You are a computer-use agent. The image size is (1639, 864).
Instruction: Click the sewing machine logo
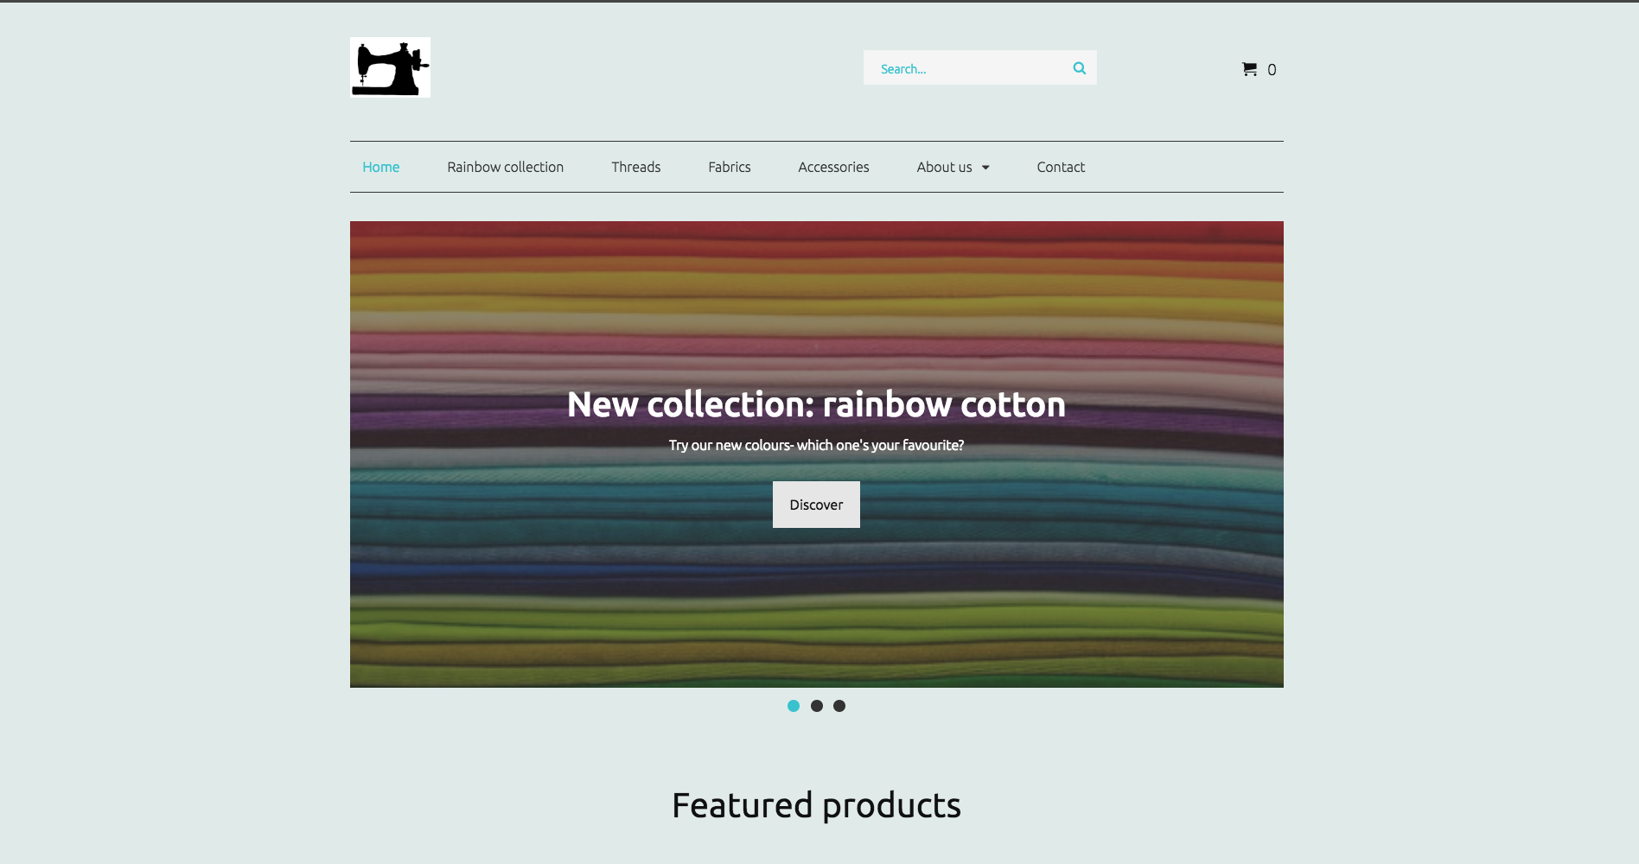coord(390,67)
